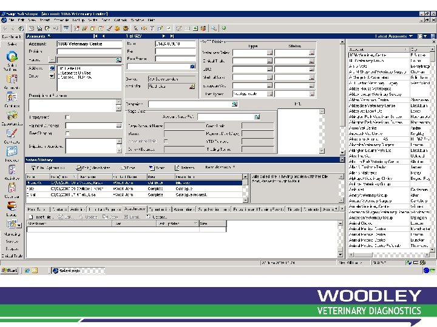Open the Contacts icon in the left sidebar
This screenshot has height=327, width=437.
tap(12, 97)
